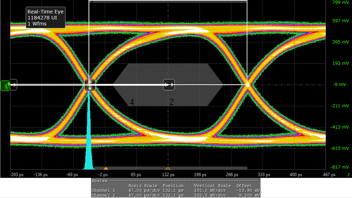This screenshot has height=198, width=352.
Task: Click the -615 mV vertical axis label
Action: pos(340,148)
